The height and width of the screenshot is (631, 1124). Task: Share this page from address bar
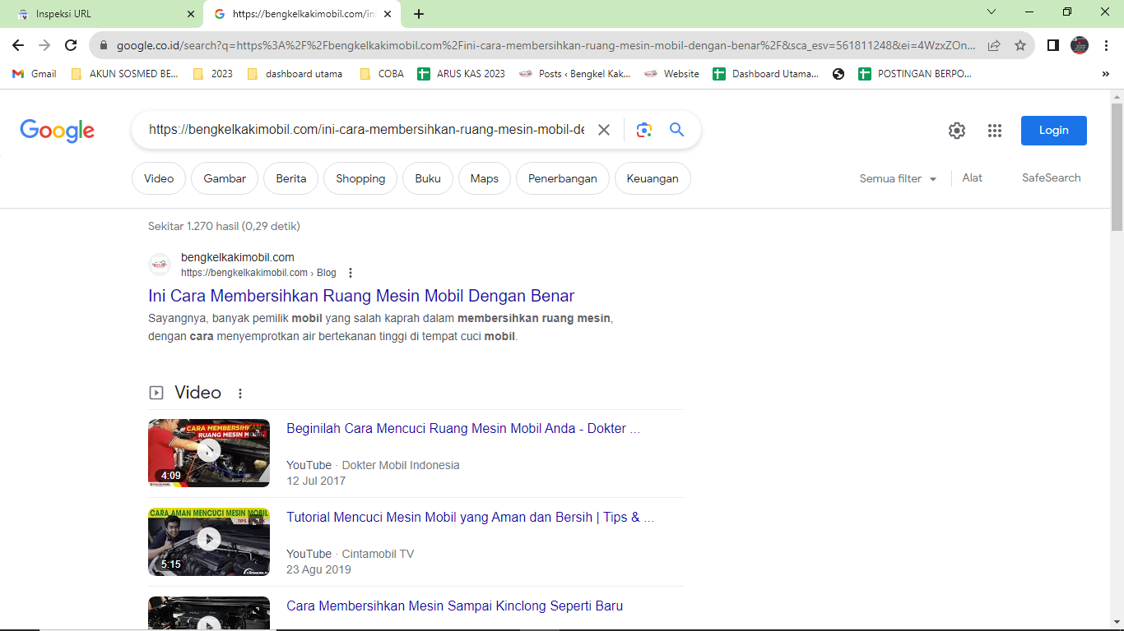(x=994, y=46)
